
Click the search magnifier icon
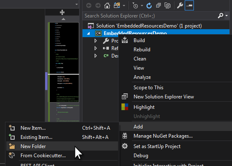click(x=220, y=15)
